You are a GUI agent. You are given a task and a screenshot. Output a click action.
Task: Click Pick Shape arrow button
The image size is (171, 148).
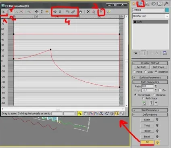144,103
